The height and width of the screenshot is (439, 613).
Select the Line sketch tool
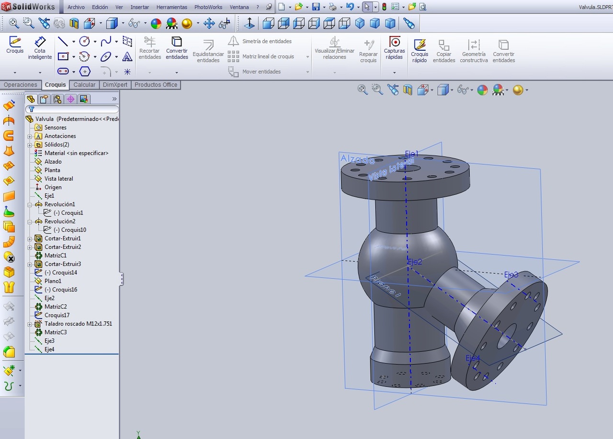pos(63,41)
